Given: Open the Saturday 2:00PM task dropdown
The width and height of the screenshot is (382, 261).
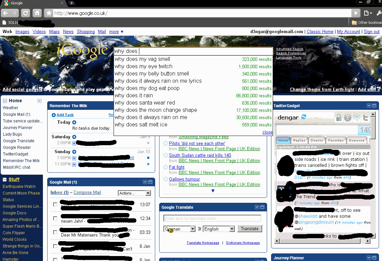Looking at the screenshot, I should pyautogui.click(x=74, y=143).
